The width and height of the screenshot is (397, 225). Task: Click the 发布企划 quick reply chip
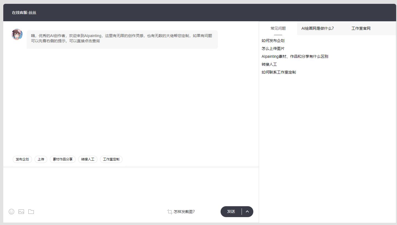tap(22, 159)
